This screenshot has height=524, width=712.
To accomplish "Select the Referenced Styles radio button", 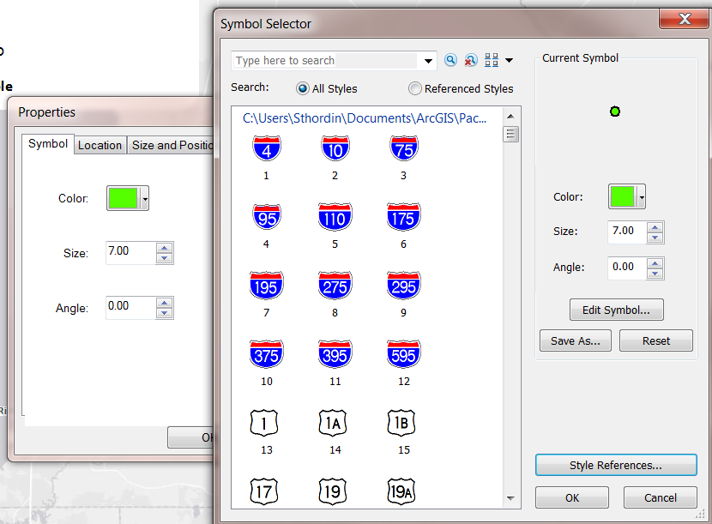I will (x=414, y=88).
